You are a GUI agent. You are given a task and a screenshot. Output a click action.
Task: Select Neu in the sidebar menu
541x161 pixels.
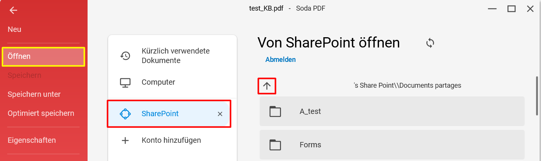click(x=14, y=29)
